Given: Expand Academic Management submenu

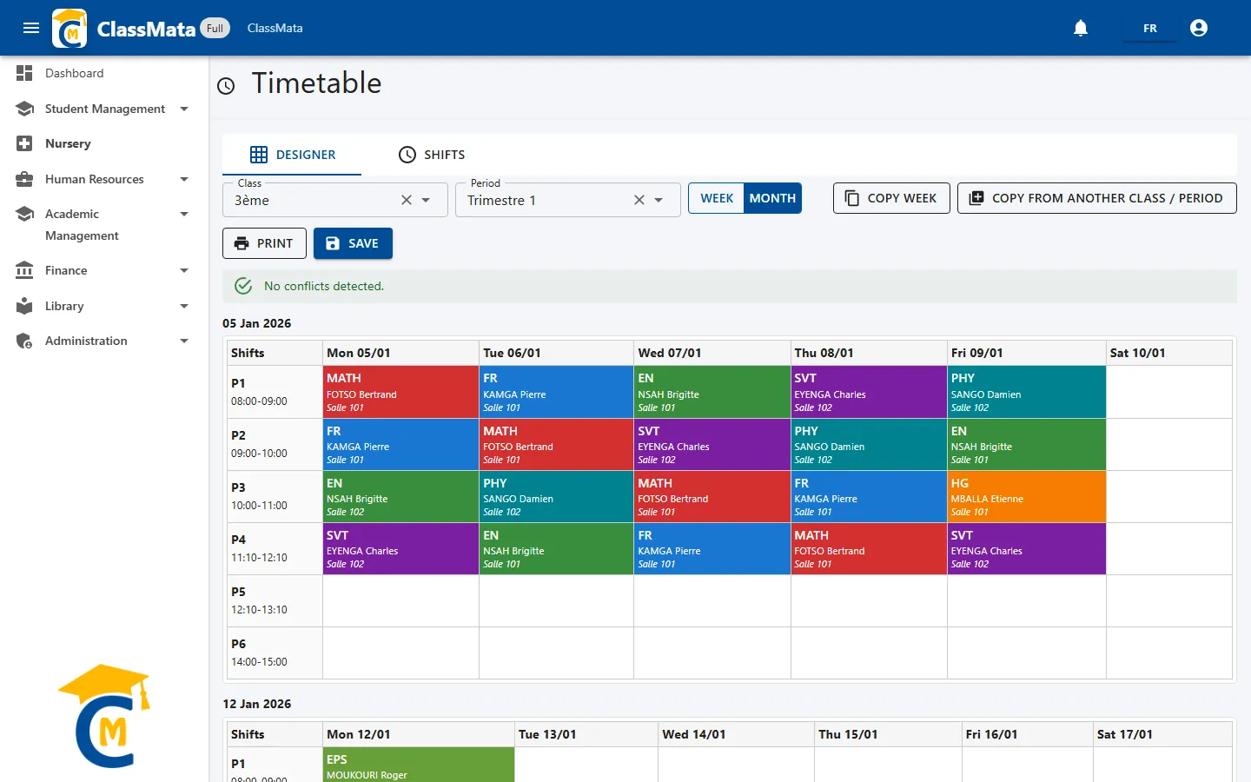Looking at the screenshot, I should [x=184, y=214].
